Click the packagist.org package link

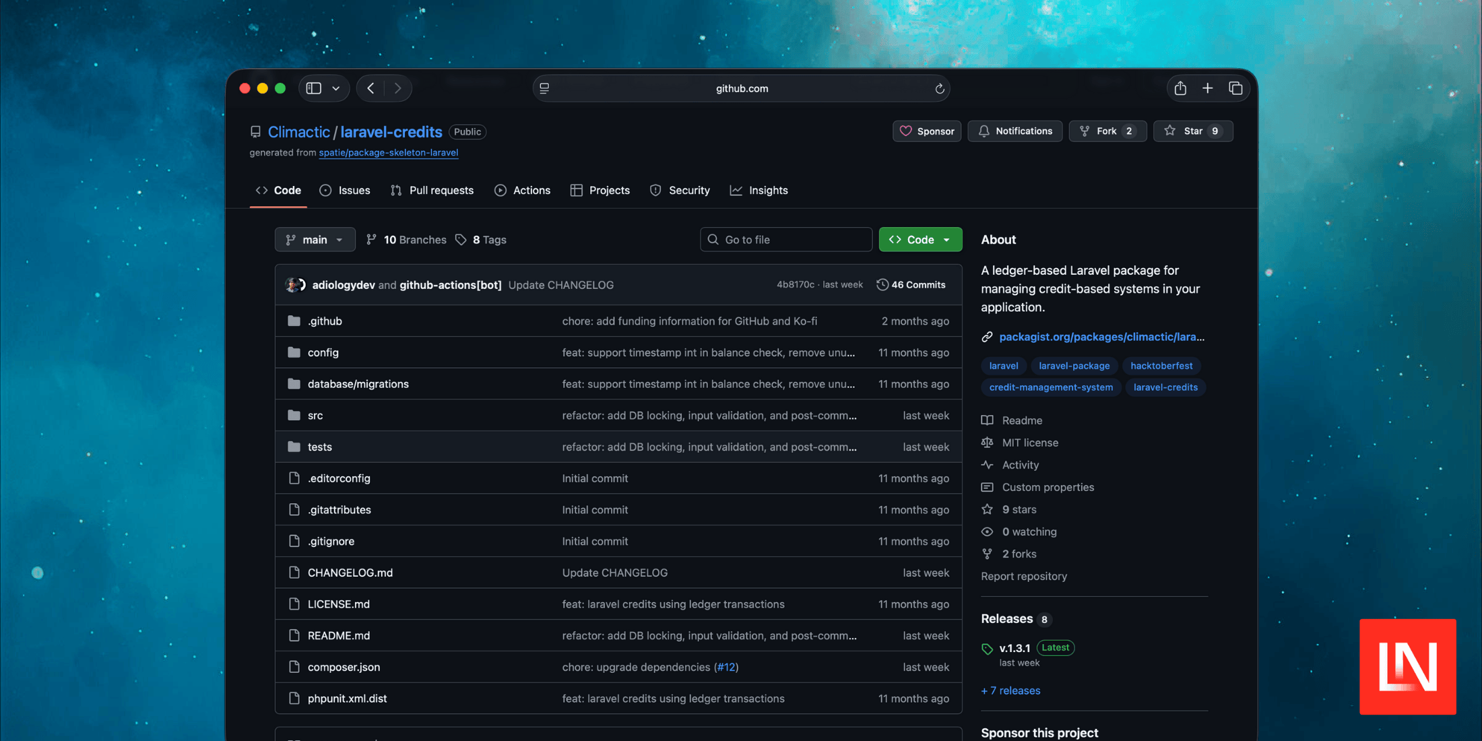click(1103, 337)
